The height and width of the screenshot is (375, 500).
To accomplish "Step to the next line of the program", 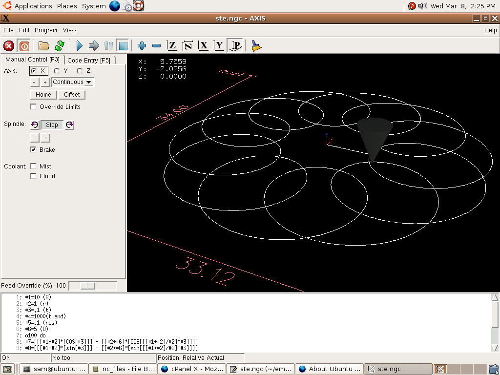I will 94,46.
